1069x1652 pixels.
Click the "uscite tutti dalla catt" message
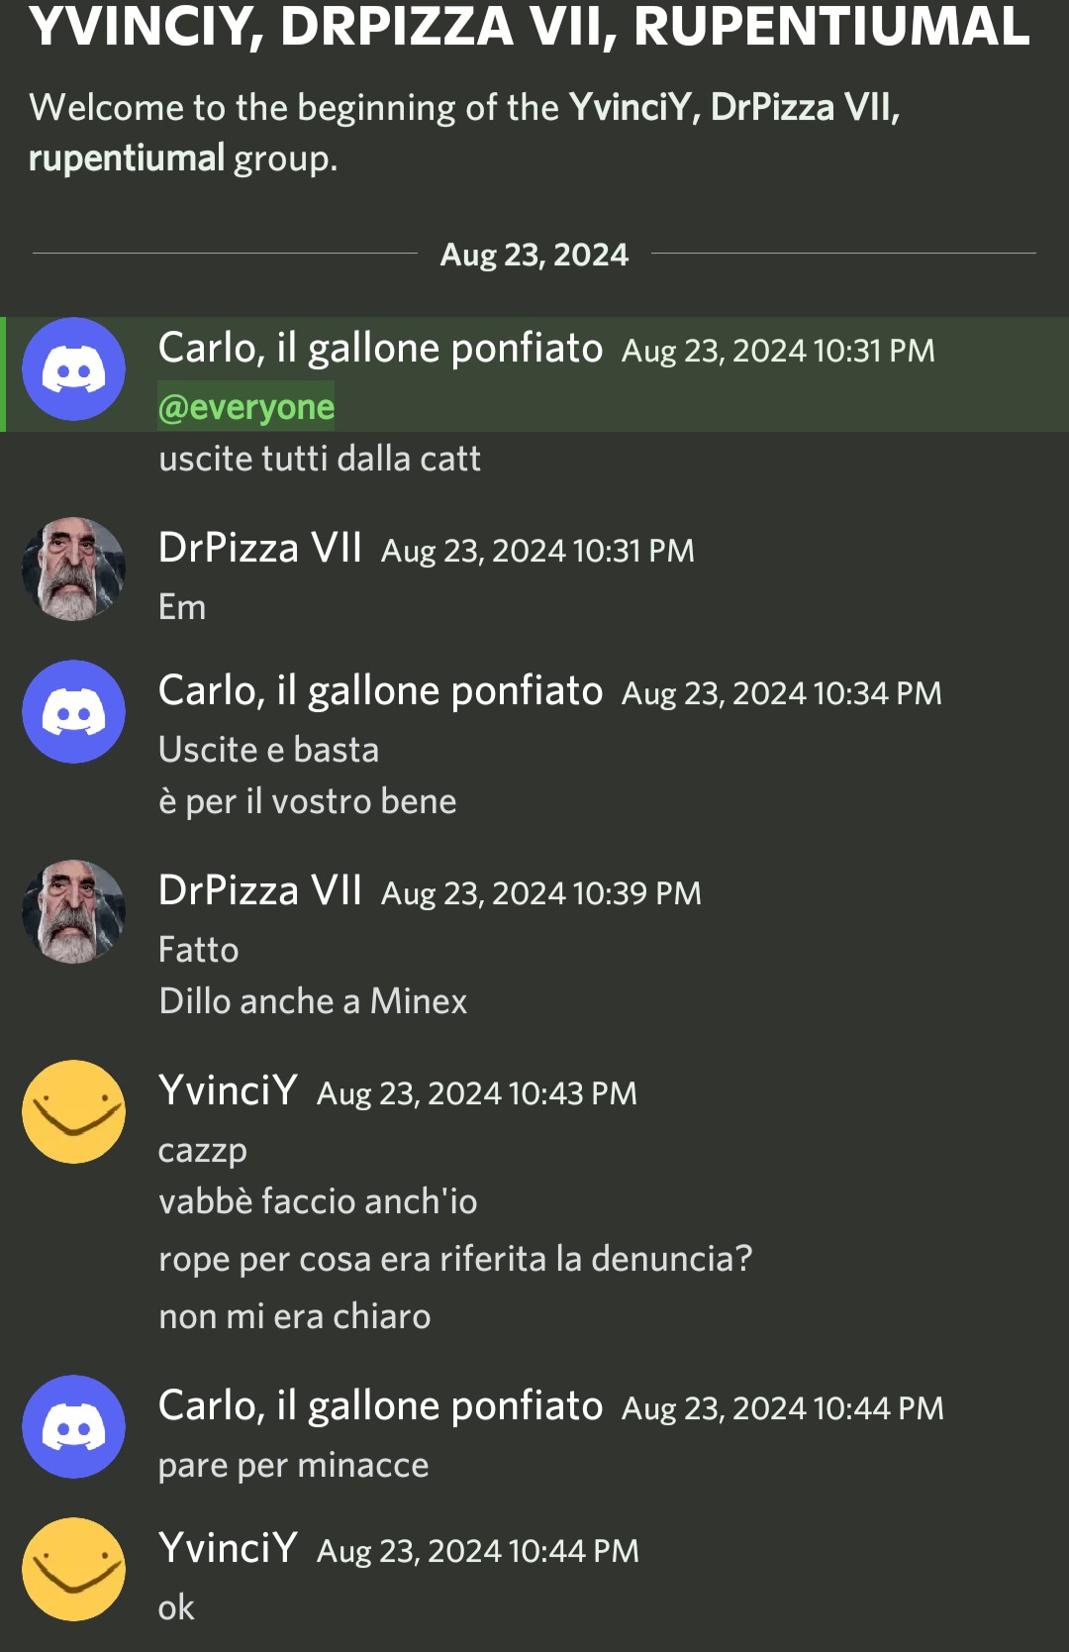[320, 459]
